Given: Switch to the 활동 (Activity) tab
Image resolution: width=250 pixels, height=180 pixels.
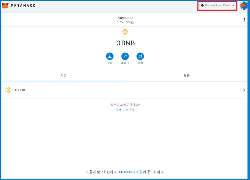Looking at the screenshot, I should pos(186,75).
